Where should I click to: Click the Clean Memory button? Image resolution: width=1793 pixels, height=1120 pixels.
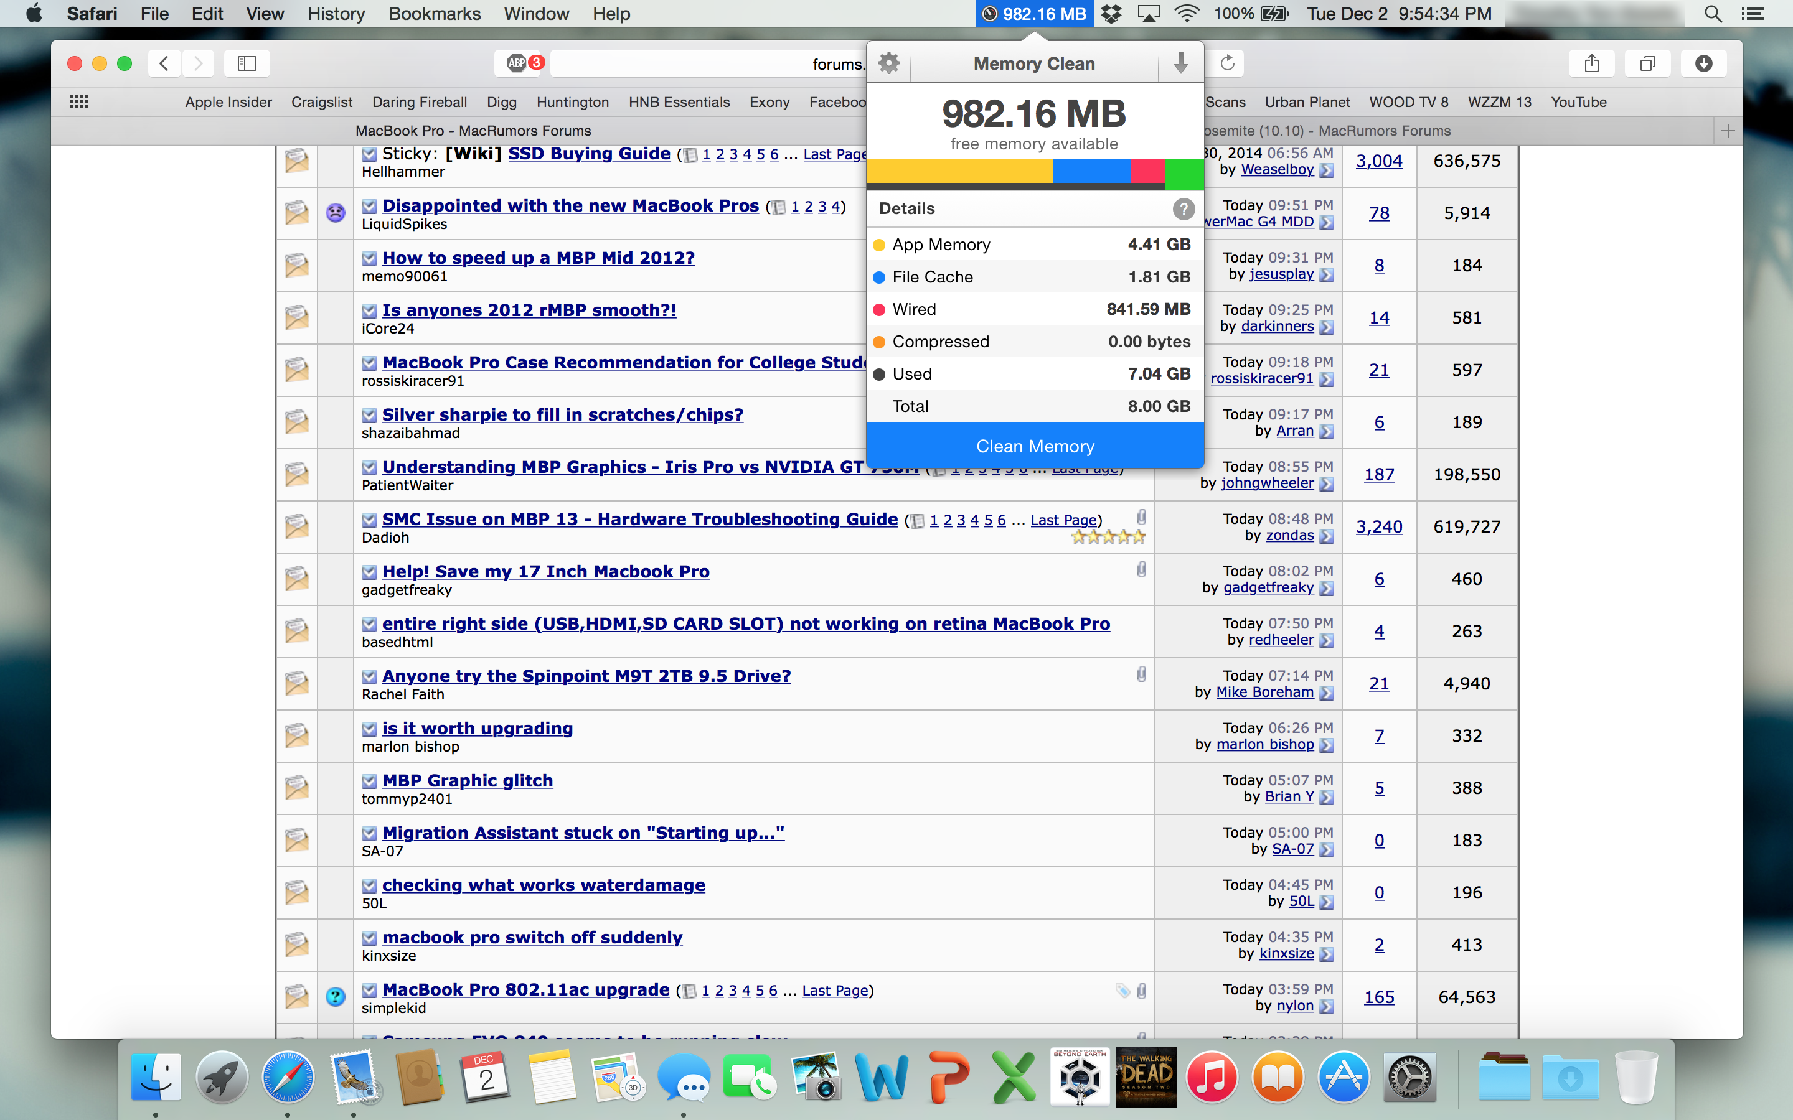(x=1035, y=446)
